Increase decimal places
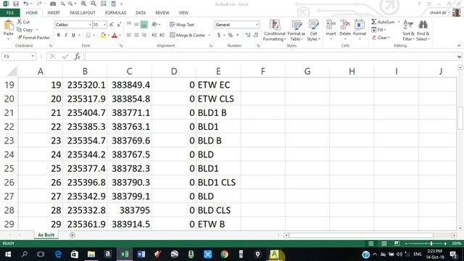This screenshot has width=464, height=261. coord(248,36)
